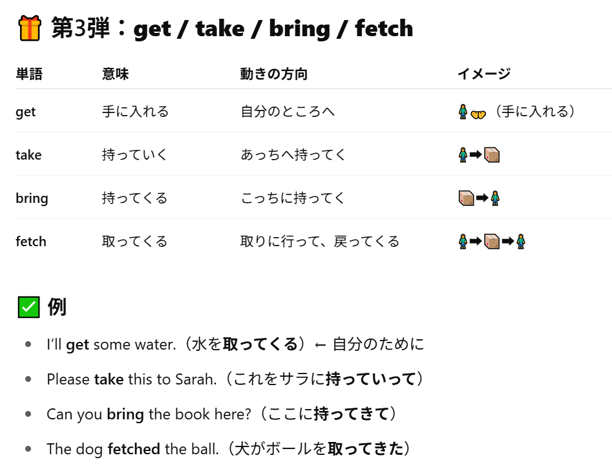The image size is (612, 473).
Task: Click the 自分のところへ cell
Action: [288, 112]
